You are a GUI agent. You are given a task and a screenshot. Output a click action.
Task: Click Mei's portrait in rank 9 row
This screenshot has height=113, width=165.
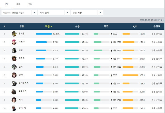(14, 100)
